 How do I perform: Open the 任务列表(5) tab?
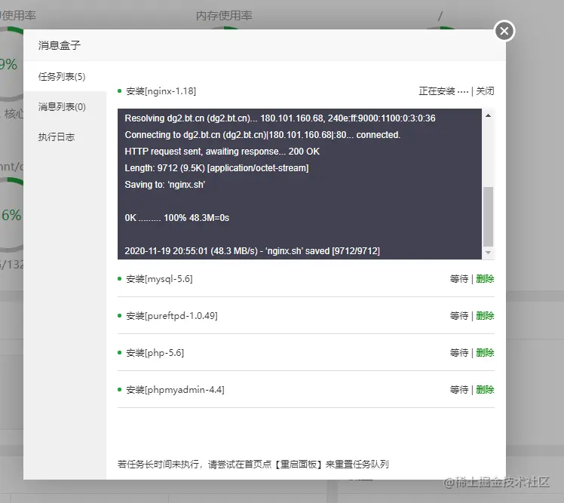coord(62,77)
